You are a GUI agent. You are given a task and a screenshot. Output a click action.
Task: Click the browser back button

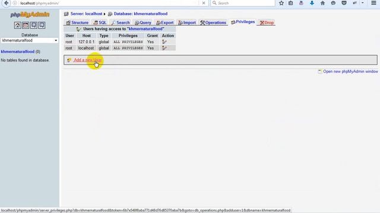6,3
